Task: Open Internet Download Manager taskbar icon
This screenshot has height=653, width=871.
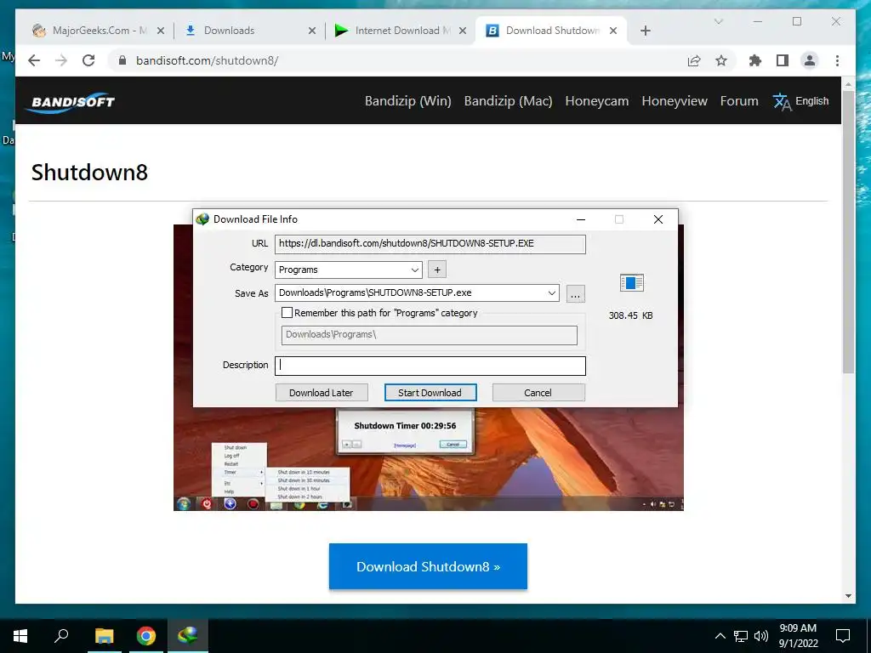Action: [188, 636]
